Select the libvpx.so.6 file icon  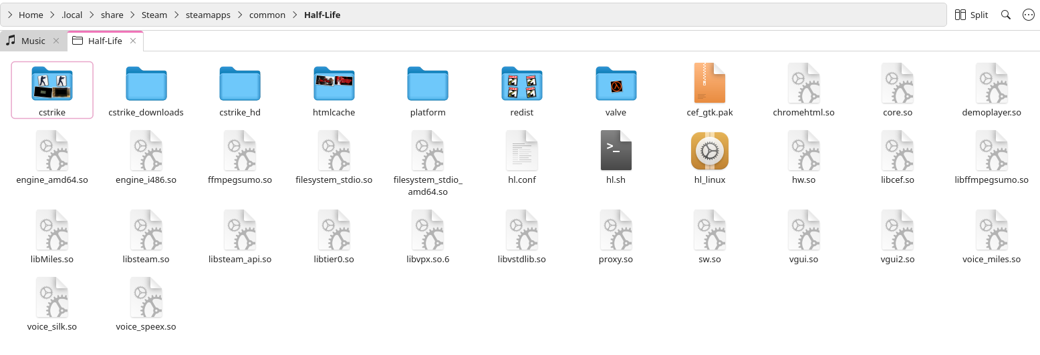click(428, 230)
